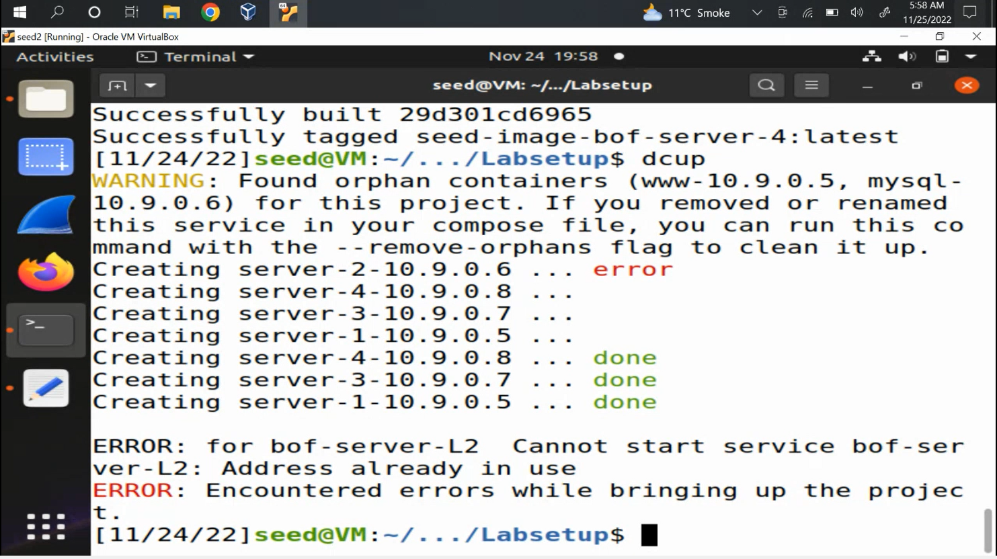Open a new terminal tab with the plus button
Image resolution: width=997 pixels, height=559 pixels.
coord(116,85)
